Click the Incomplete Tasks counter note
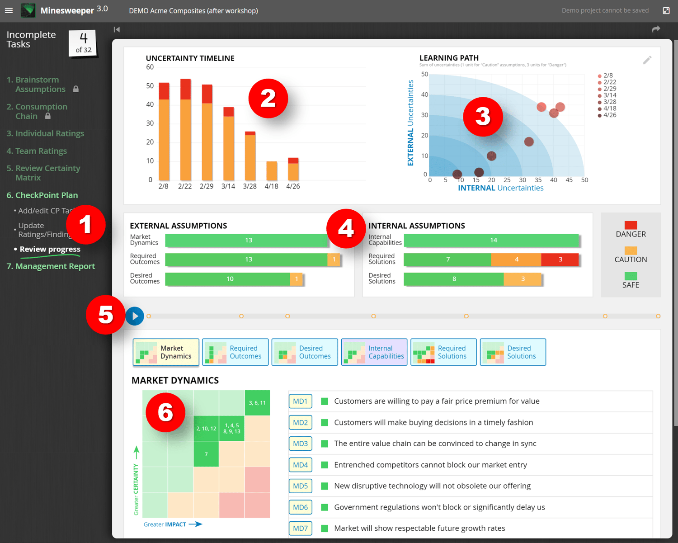The image size is (678, 543). click(83, 43)
